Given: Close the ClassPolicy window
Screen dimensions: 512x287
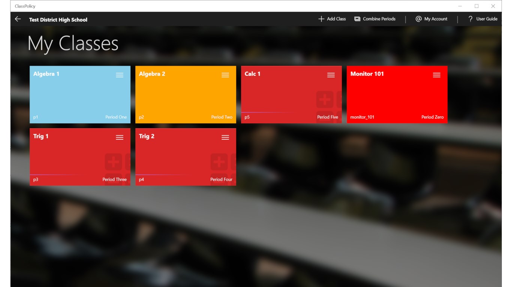Looking at the screenshot, I should 493,6.
